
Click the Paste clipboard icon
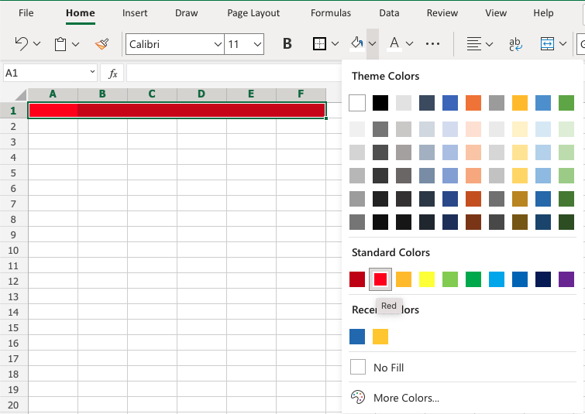tap(60, 44)
